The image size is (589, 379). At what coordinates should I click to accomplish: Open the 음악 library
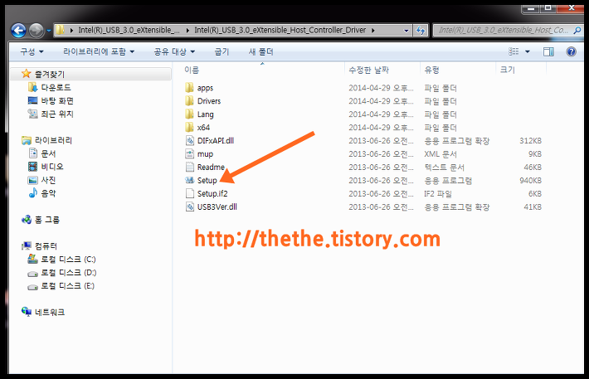click(48, 193)
